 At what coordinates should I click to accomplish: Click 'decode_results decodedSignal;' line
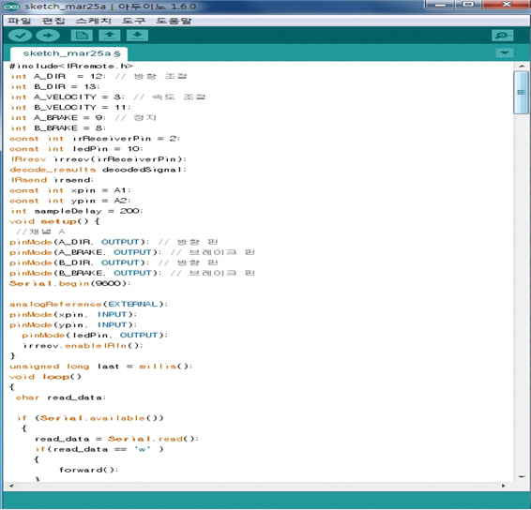pos(99,170)
